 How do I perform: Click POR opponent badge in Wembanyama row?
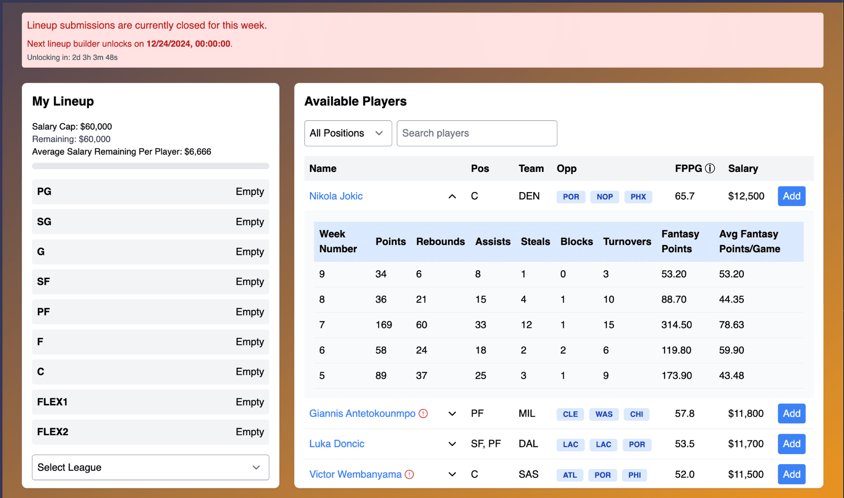[x=602, y=475]
